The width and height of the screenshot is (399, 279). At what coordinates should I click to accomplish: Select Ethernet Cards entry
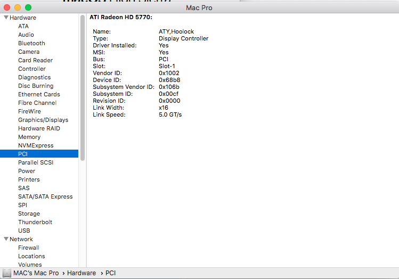(x=39, y=94)
